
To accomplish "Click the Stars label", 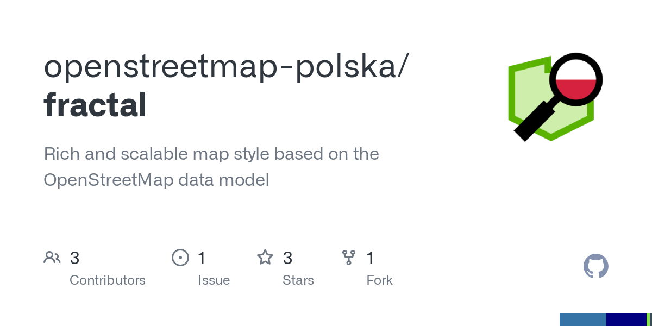I will (x=298, y=280).
